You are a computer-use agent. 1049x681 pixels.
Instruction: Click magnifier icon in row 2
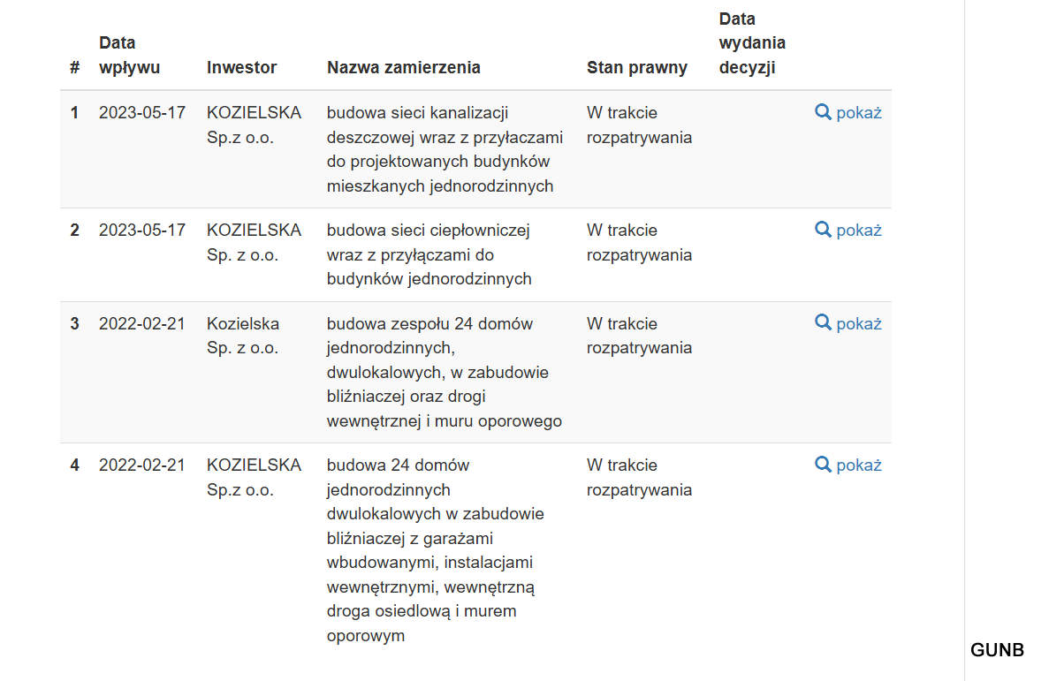click(823, 231)
